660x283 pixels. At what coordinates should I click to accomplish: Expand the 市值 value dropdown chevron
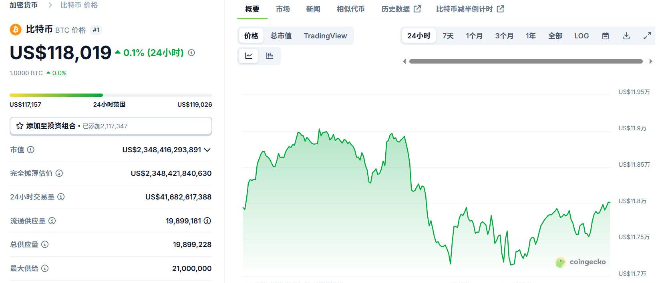[x=207, y=150]
